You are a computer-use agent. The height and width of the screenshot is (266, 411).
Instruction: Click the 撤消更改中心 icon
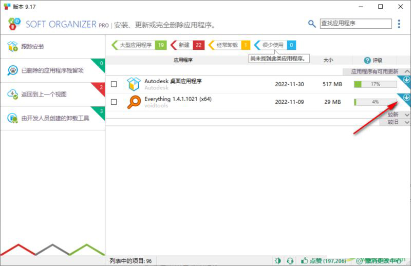point(359,261)
